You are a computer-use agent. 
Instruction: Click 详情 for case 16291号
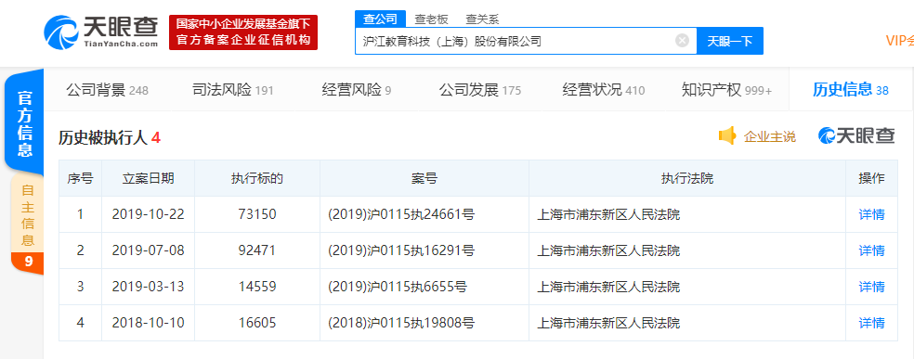pos(871,250)
